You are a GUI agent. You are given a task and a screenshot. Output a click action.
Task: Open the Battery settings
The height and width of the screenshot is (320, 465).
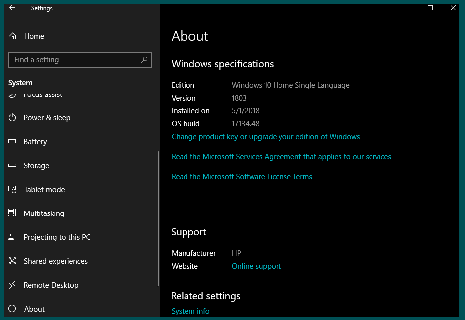pos(35,142)
